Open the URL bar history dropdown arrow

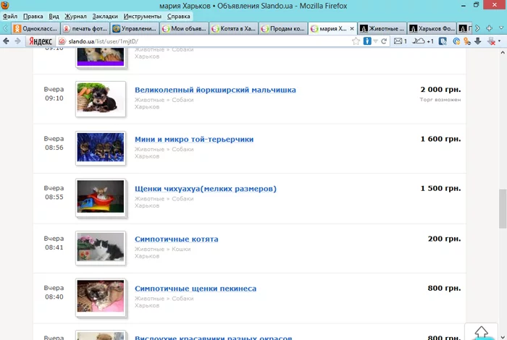pyautogui.click(x=374, y=42)
